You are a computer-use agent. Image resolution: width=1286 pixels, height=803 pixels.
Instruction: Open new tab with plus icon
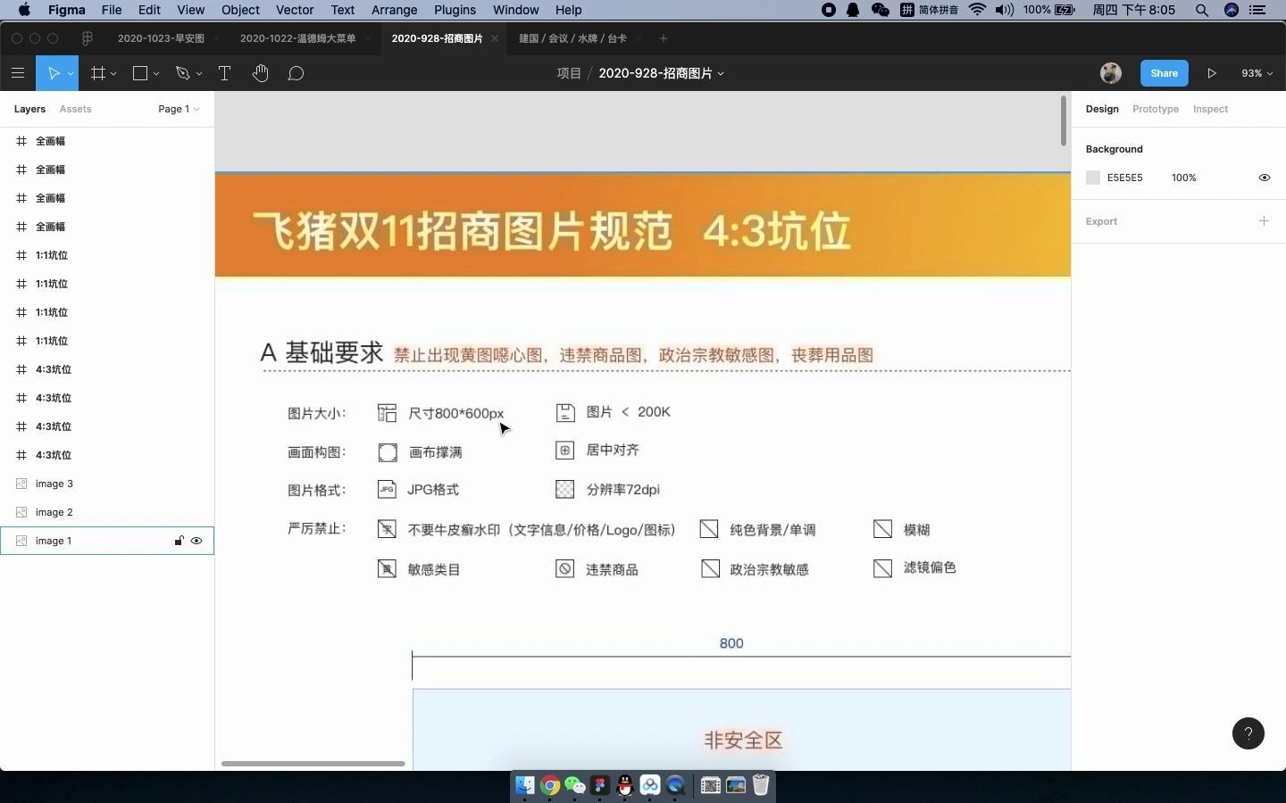coord(663,38)
